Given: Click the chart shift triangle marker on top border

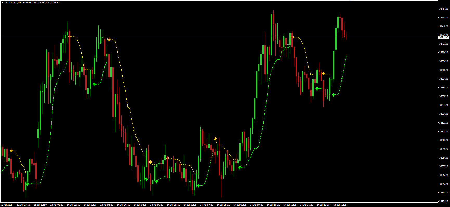Looking at the screenshot, I should pos(350,1).
